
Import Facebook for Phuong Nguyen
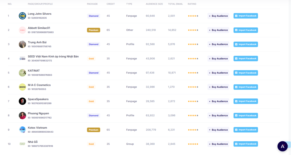[246, 115]
